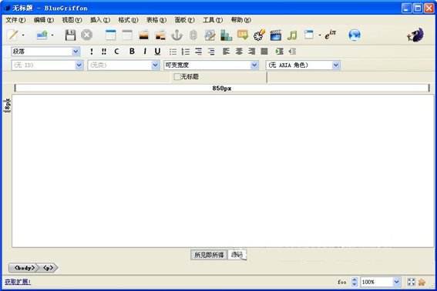
Task: Click the globe browser preview icon
Action: (355, 35)
